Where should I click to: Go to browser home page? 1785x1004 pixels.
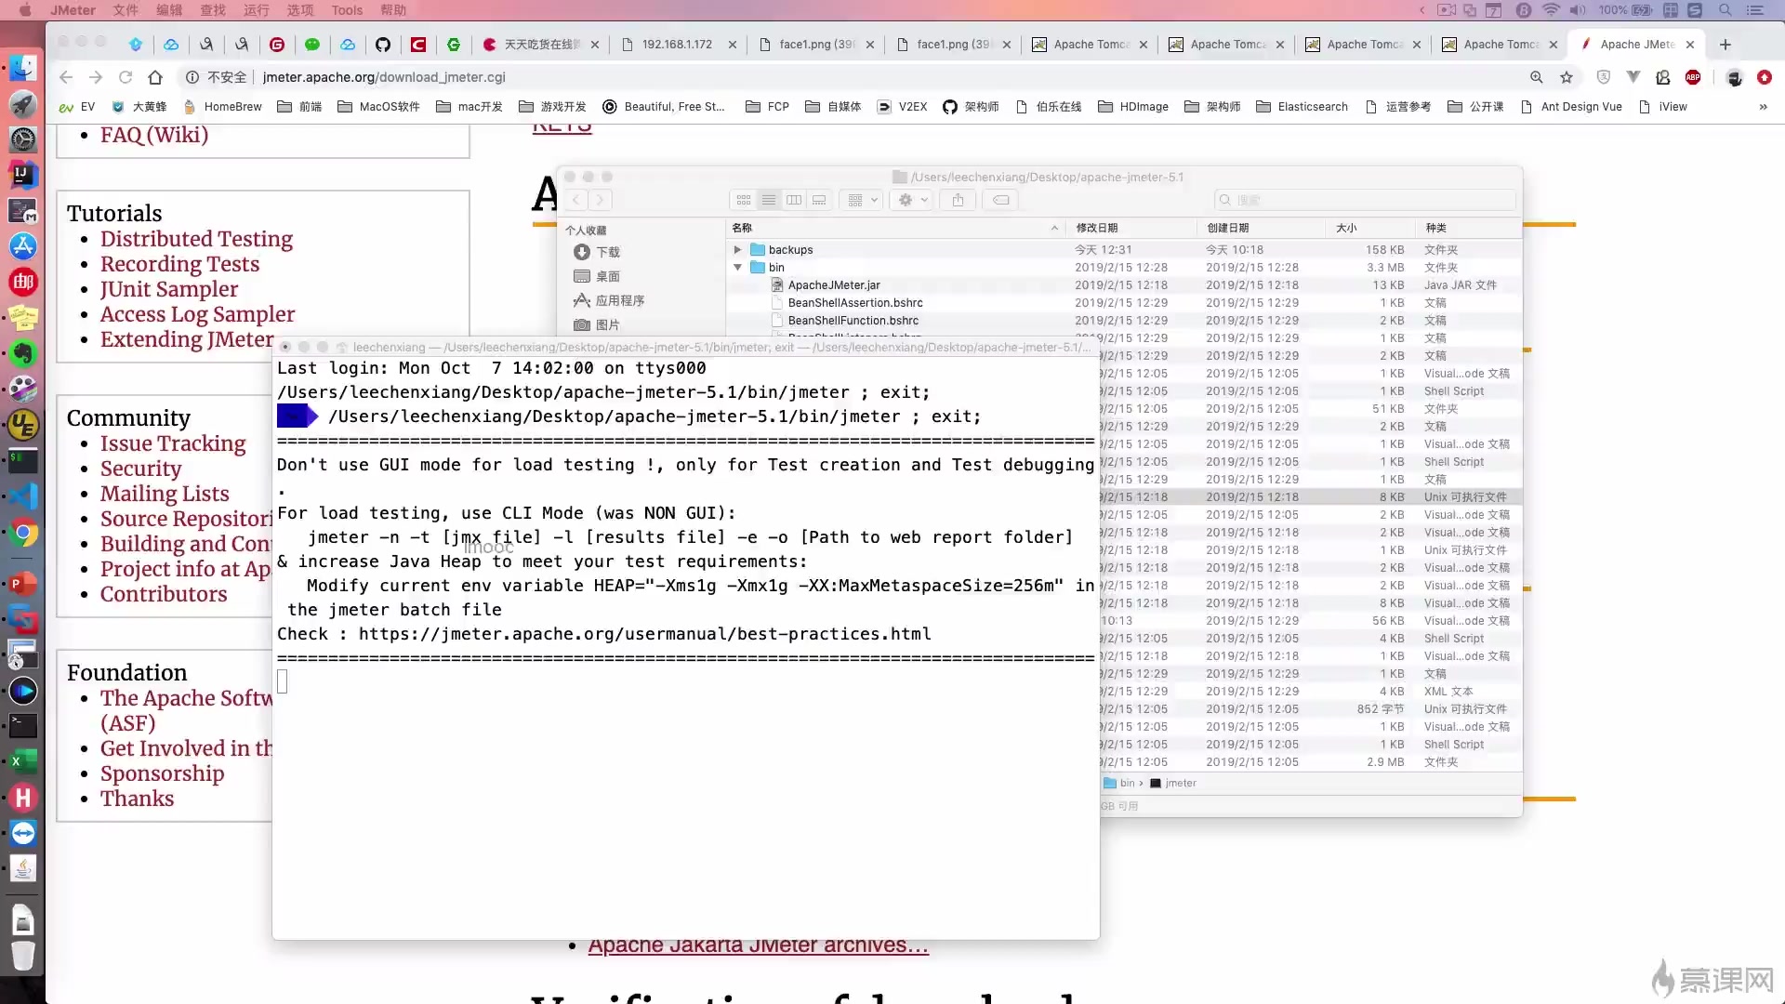point(155,77)
